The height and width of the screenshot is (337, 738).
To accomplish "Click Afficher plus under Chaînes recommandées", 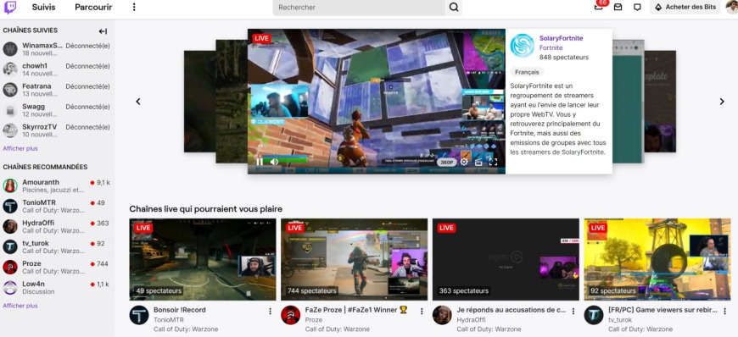I will 20,306.
